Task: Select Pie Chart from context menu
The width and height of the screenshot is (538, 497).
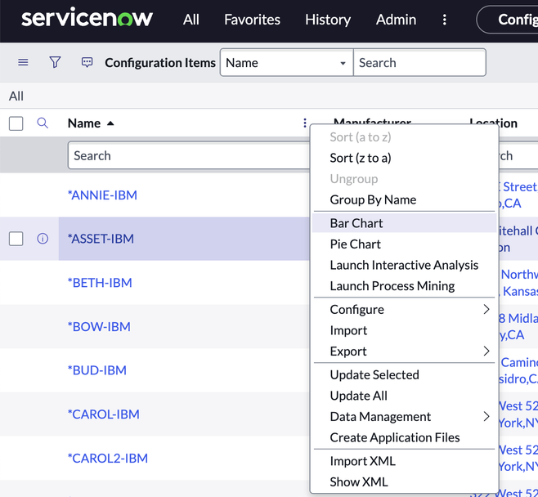Action: point(404,244)
